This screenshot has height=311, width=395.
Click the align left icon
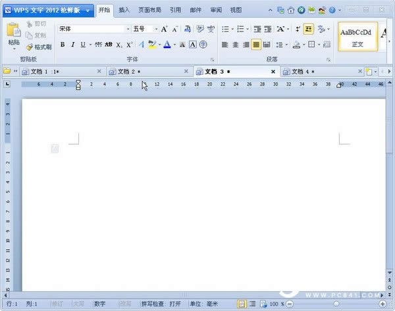click(224, 45)
